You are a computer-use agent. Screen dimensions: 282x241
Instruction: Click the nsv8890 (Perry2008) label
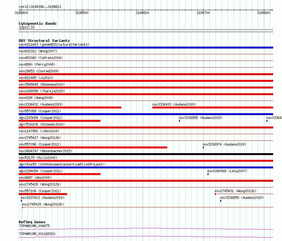(x=37, y=64)
